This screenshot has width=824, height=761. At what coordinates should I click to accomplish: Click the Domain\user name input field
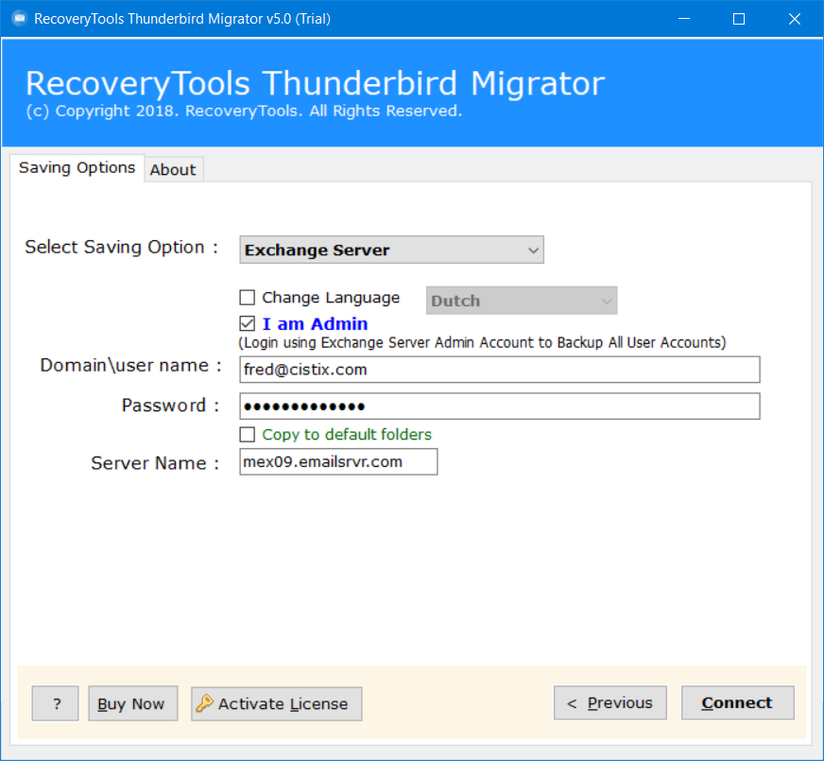click(x=500, y=370)
